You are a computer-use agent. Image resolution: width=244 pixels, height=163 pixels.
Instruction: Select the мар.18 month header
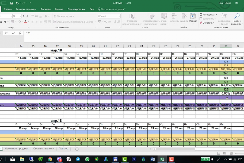(56, 50)
